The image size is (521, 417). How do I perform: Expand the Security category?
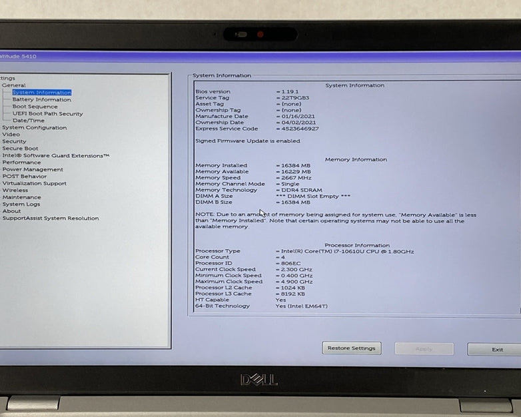click(x=14, y=141)
